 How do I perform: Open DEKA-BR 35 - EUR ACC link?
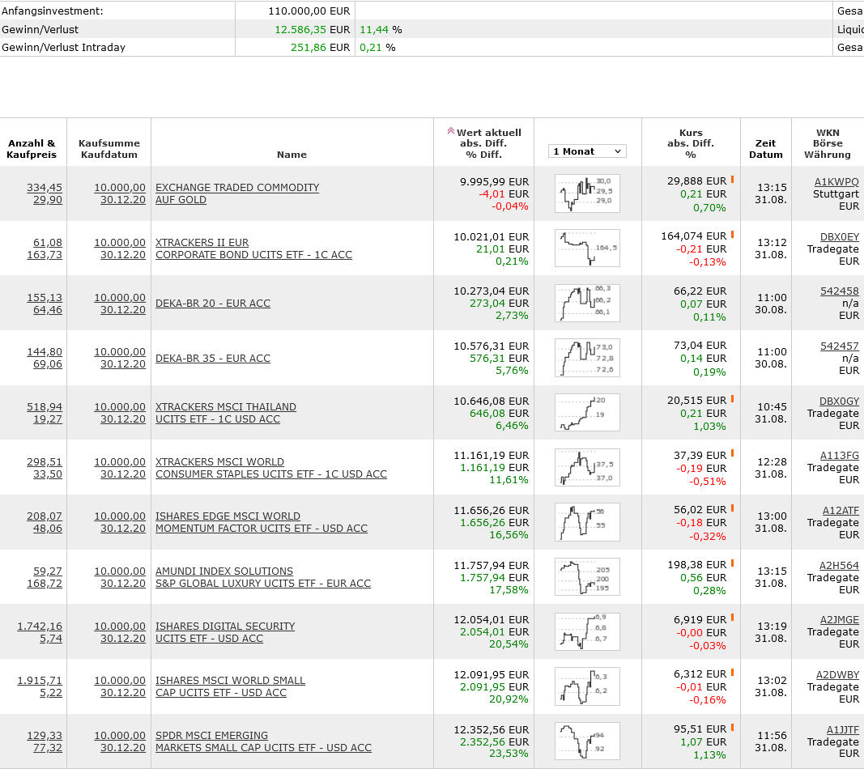coord(213,358)
